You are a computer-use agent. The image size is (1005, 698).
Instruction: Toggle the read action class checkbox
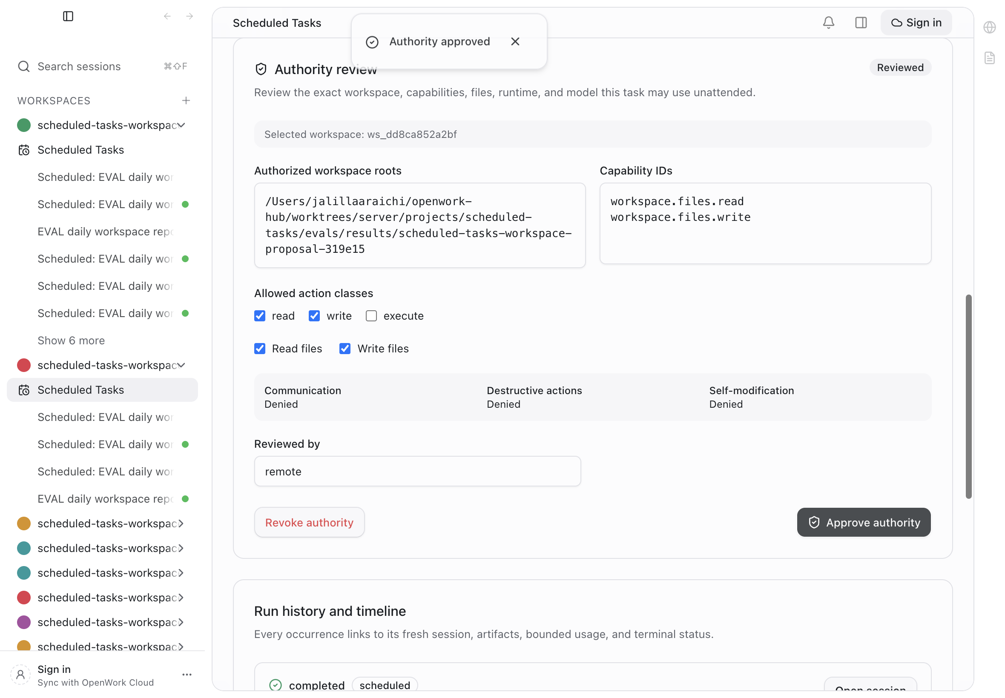click(x=259, y=316)
